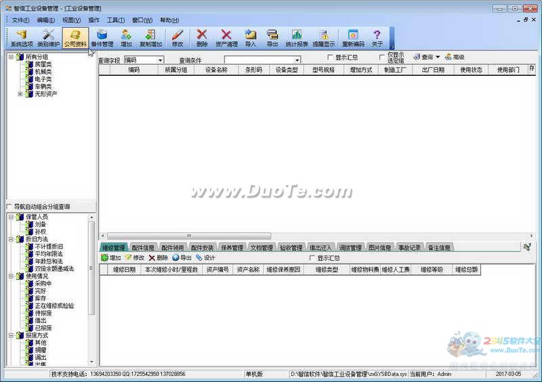Open 统计报表 statistics report icon
This screenshot has height=382, width=542.
[x=297, y=38]
